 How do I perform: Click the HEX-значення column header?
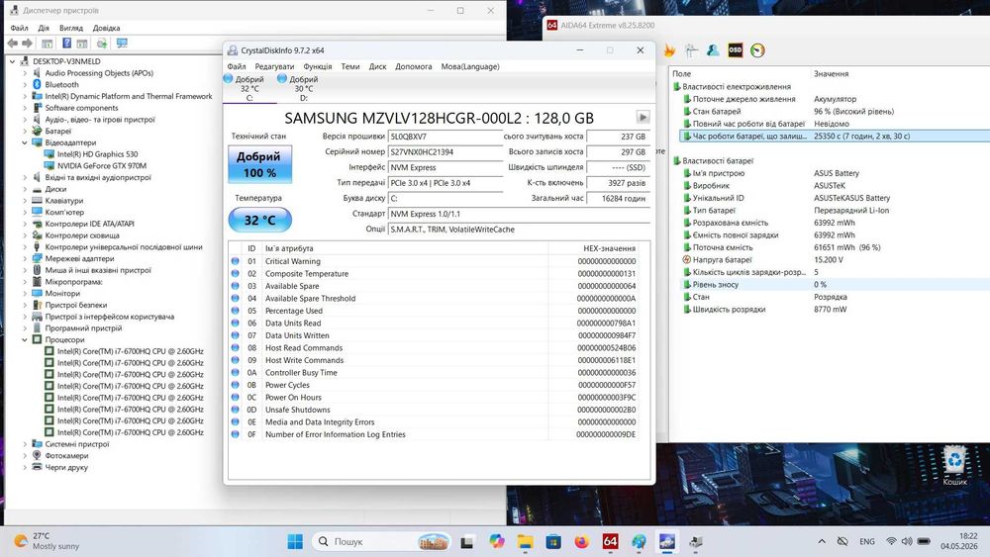(x=609, y=248)
